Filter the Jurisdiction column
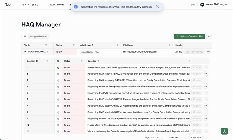 [117, 45]
